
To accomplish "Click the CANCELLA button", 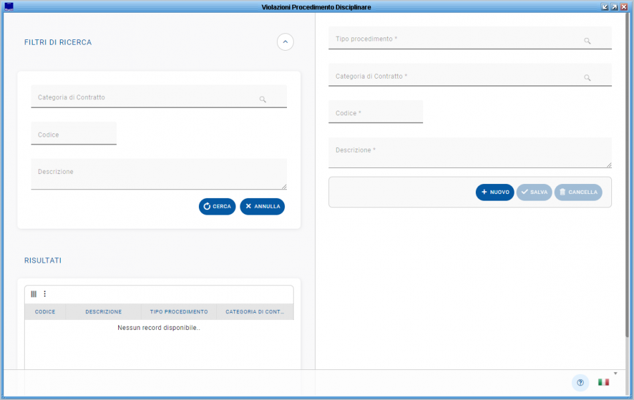I will pos(578,192).
